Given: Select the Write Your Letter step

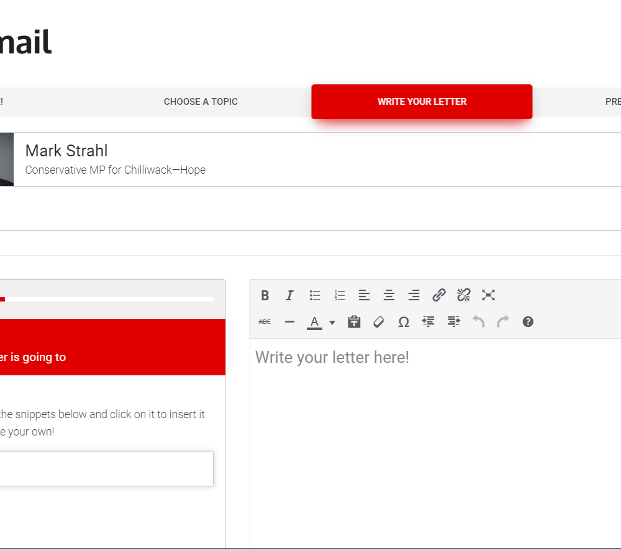Looking at the screenshot, I should pos(422,102).
